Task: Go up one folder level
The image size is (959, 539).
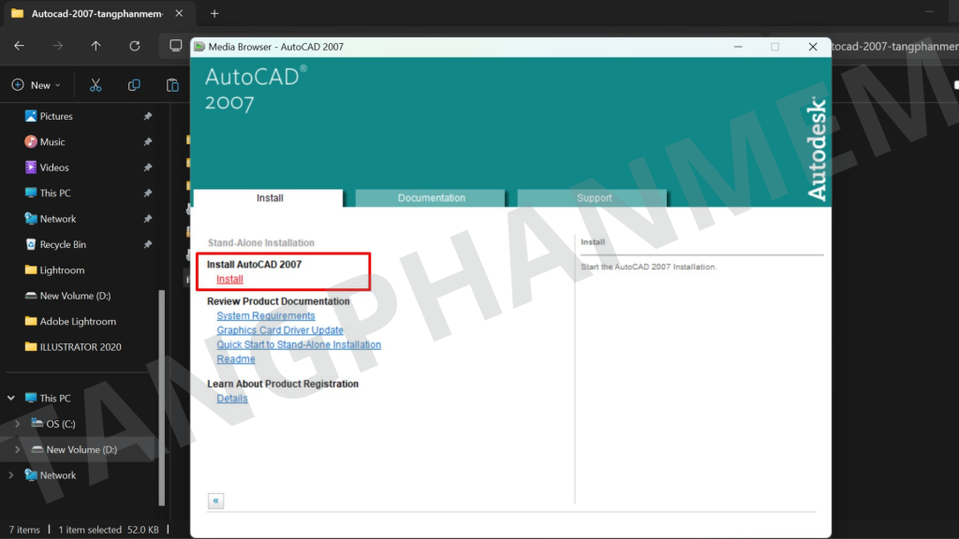Action: (96, 46)
